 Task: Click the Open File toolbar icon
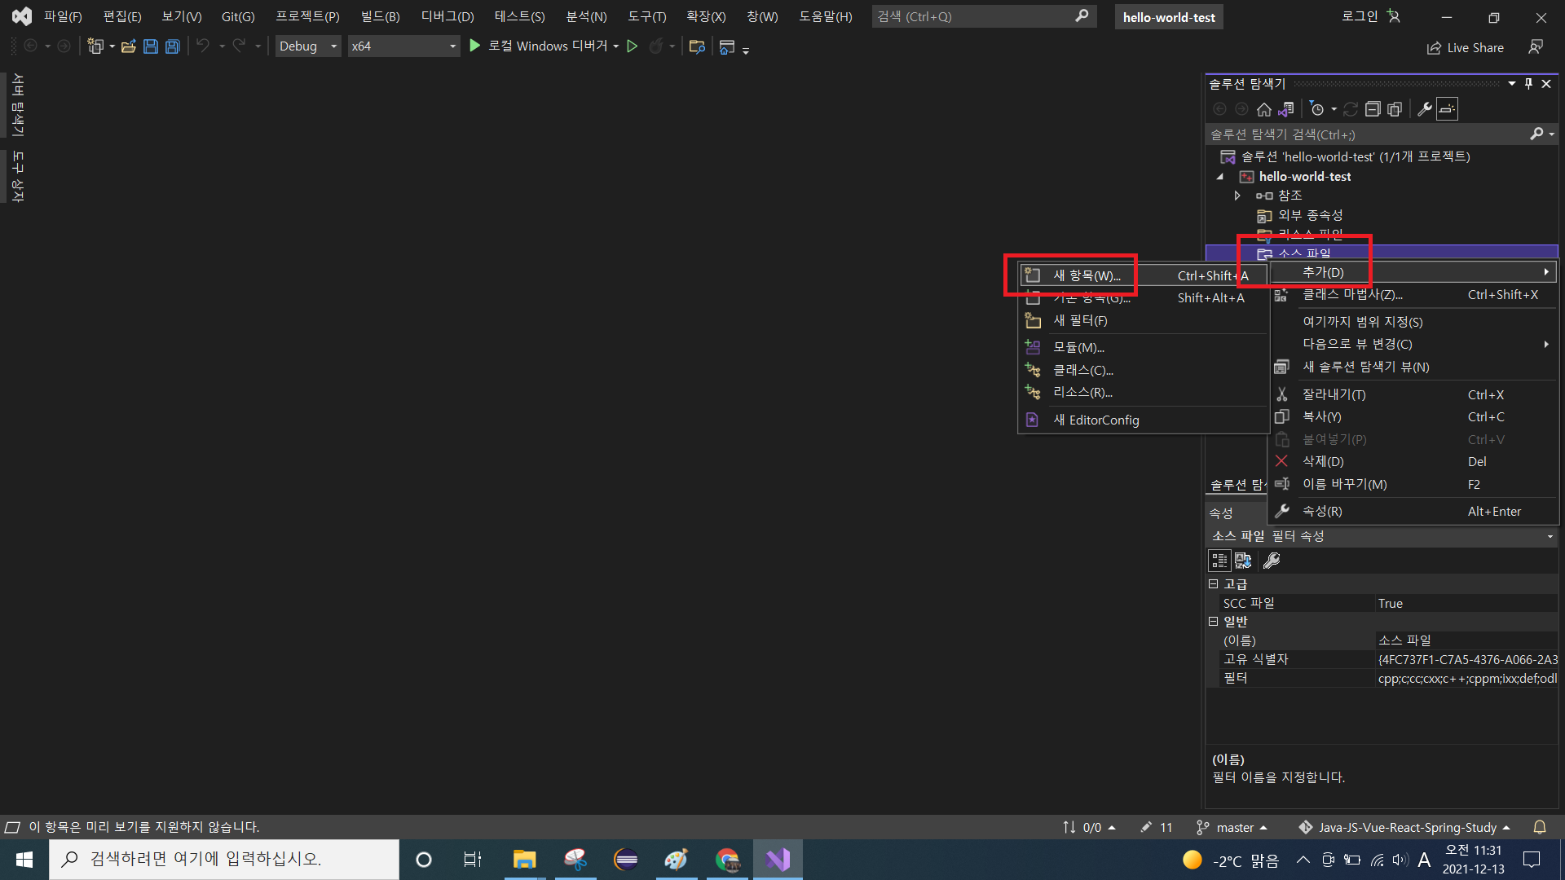click(128, 46)
